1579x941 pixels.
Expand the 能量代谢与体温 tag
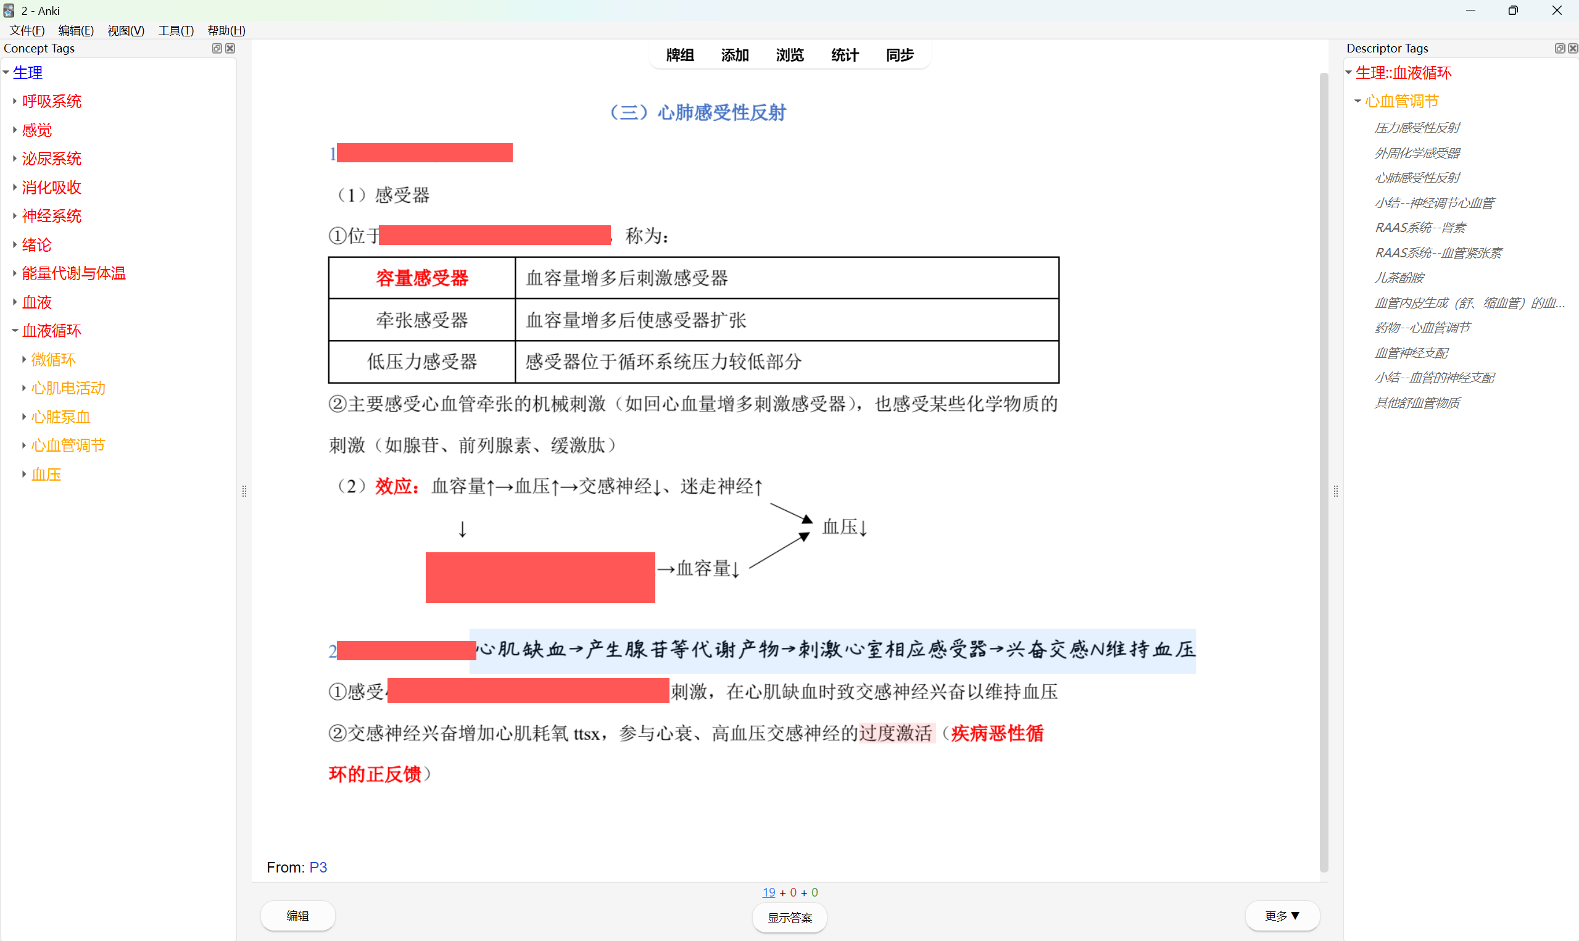tap(15, 273)
